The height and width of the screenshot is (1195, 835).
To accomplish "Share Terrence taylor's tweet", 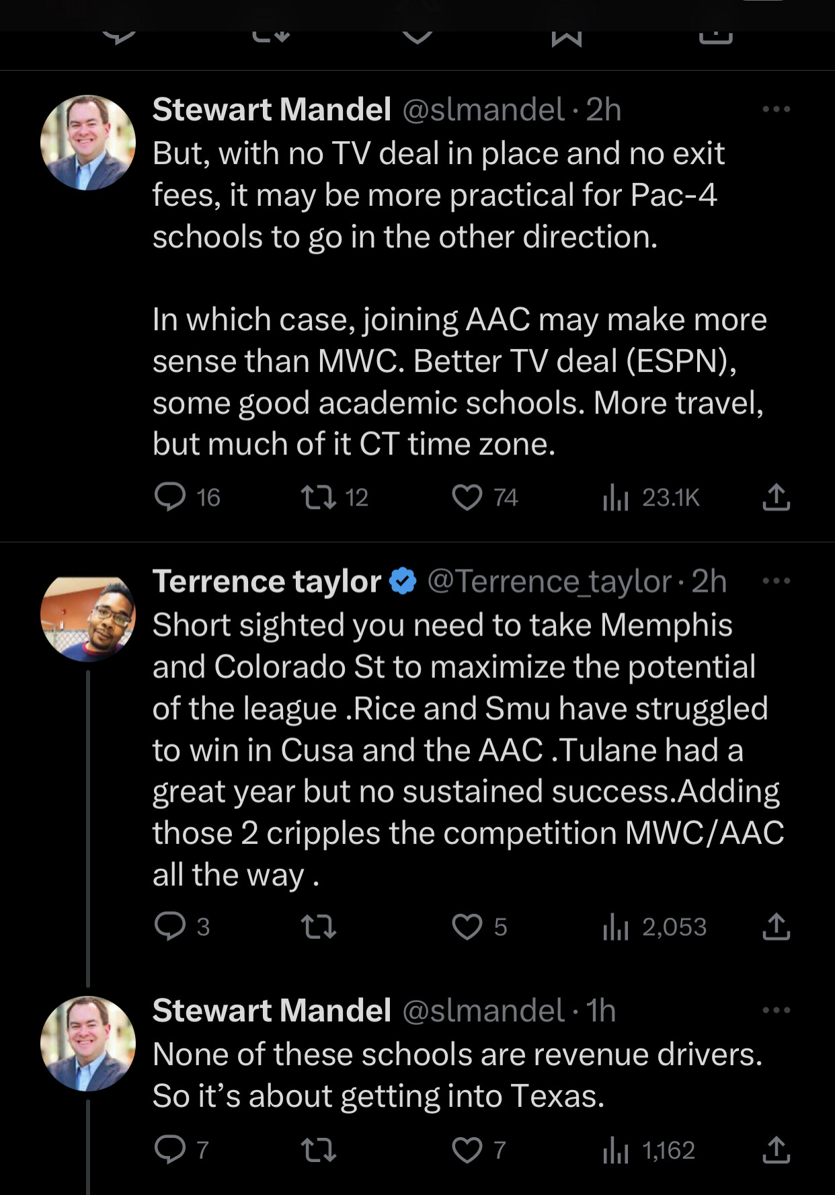I will [x=776, y=926].
